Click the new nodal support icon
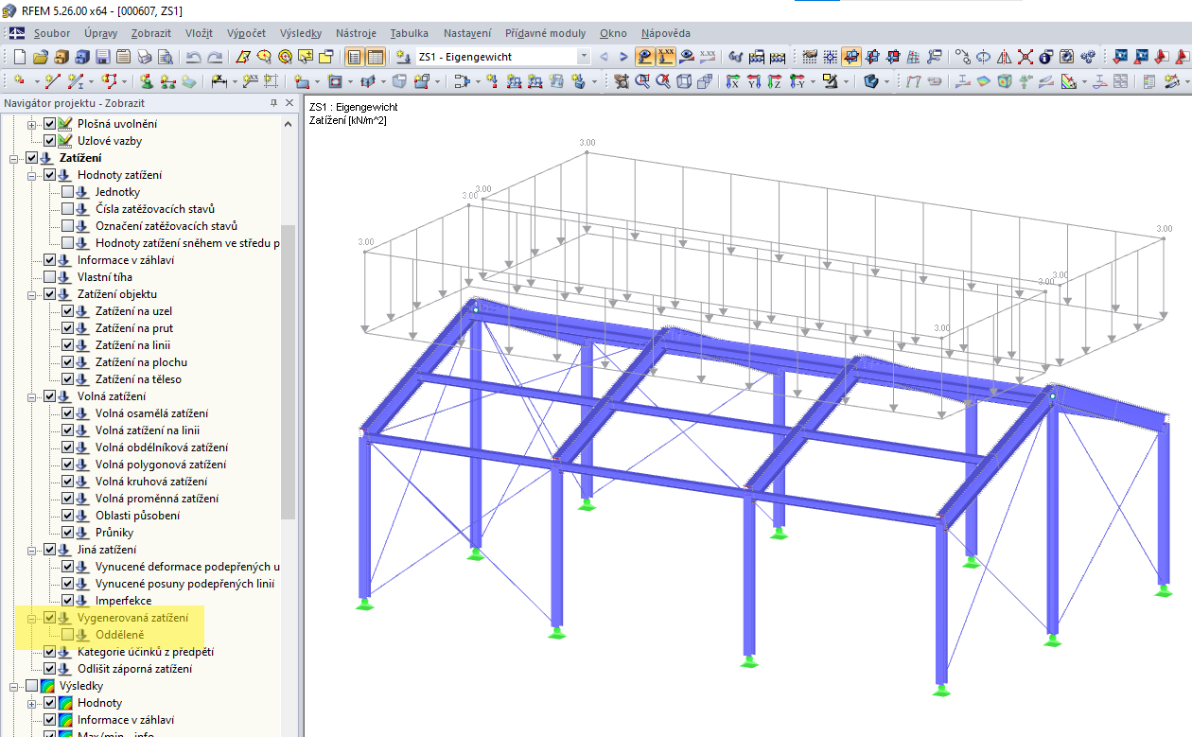This screenshot has height=737, width=1192. (x=147, y=81)
